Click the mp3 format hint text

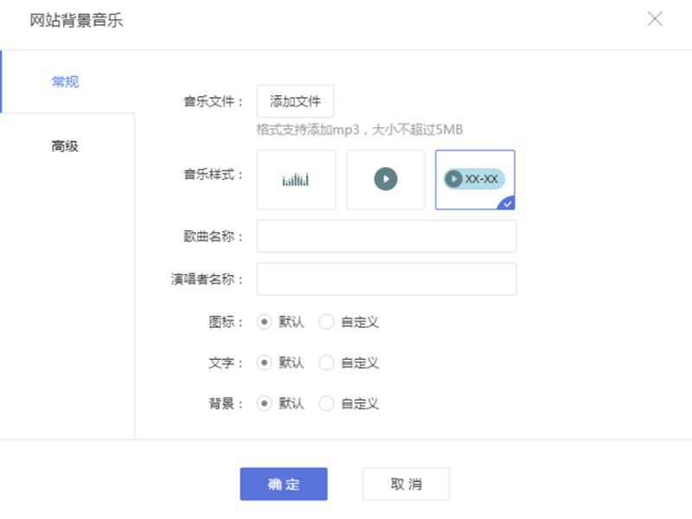pyautogui.click(x=360, y=130)
